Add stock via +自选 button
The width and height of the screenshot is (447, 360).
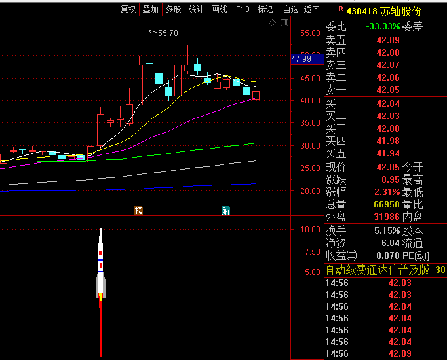[288, 9]
